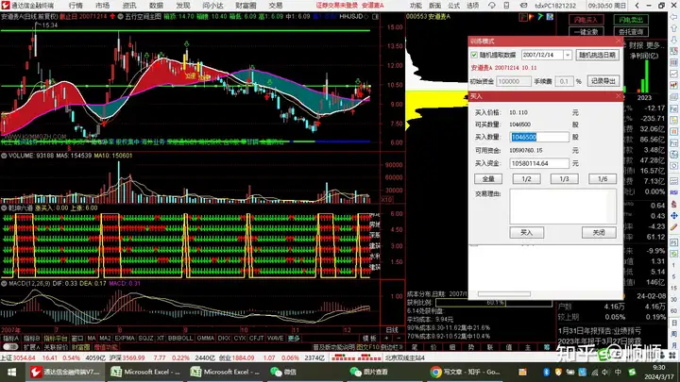Select the pencil drawing tool in right sidebar
The width and height of the screenshot is (680, 382).
[x=674, y=227]
